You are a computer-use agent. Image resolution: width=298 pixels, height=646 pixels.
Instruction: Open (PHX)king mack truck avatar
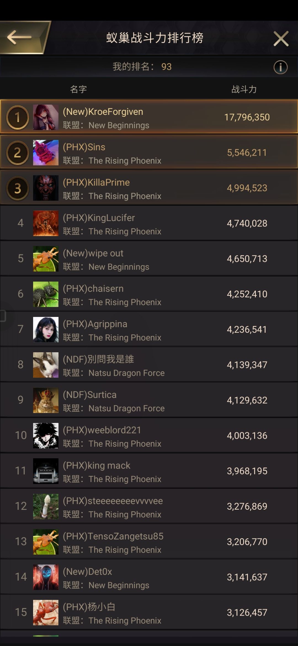click(46, 471)
